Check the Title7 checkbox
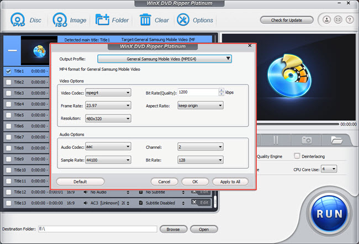 click(x=8, y=137)
